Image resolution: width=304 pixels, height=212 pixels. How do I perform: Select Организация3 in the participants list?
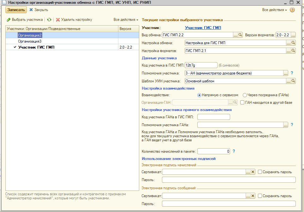pos(30,41)
